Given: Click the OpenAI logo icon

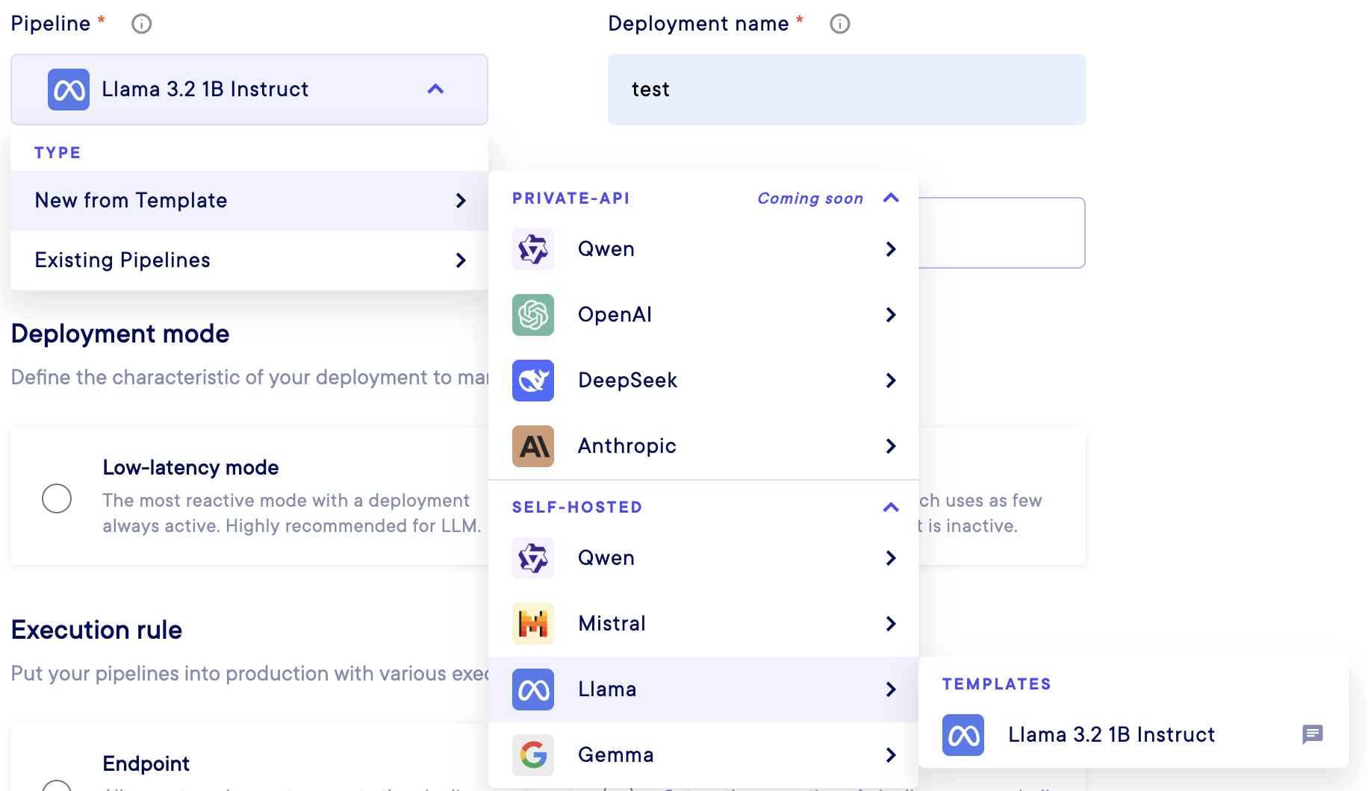Looking at the screenshot, I should pyautogui.click(x=533, y=315).
